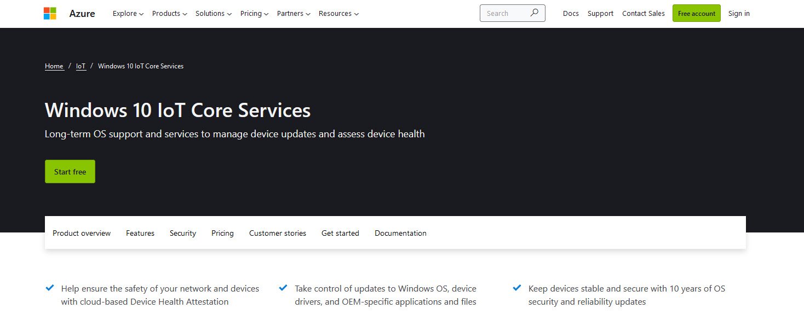Open the Azure home link

(x=82, y=14)
